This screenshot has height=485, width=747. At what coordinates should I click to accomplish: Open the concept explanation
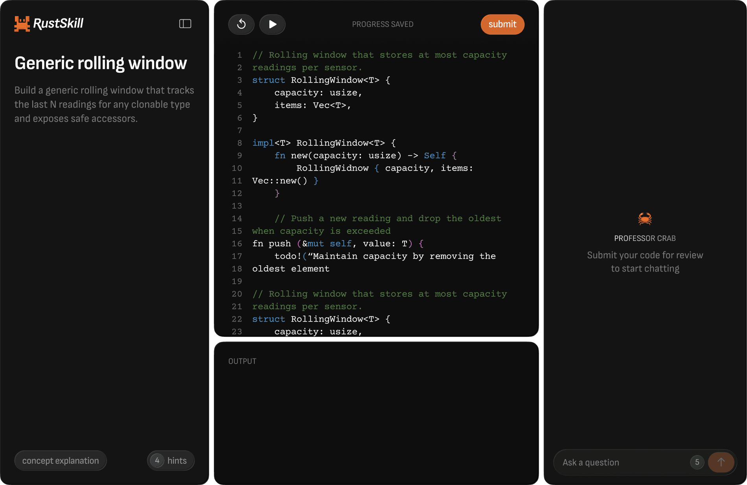point(61,461)
